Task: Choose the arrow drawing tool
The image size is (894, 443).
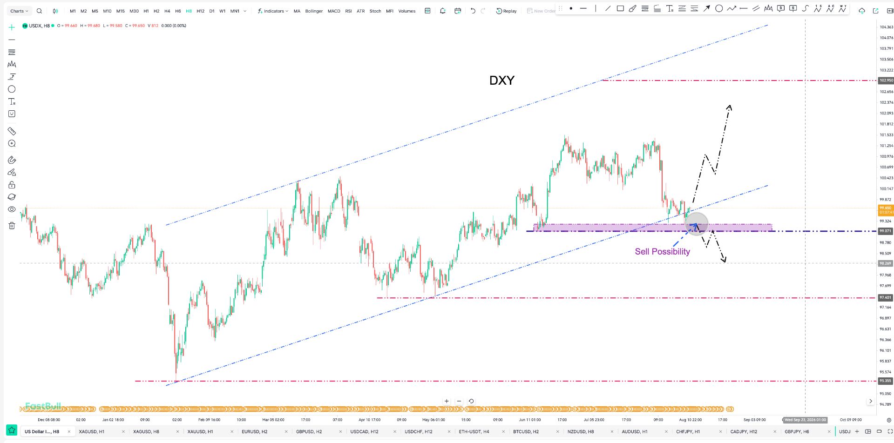Action: [x=706, y=8]
